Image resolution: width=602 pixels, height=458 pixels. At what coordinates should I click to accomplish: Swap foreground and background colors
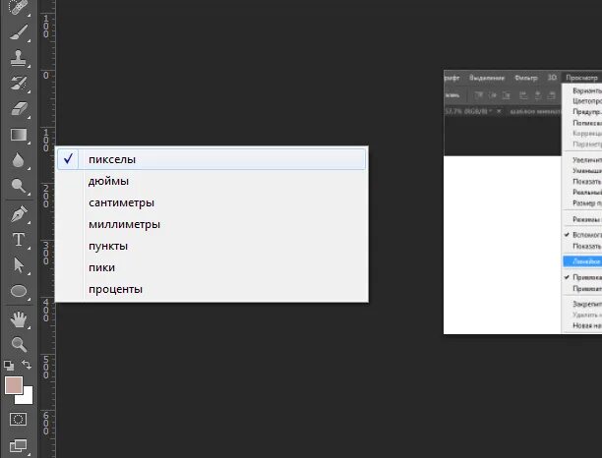[x=27, y=365]
